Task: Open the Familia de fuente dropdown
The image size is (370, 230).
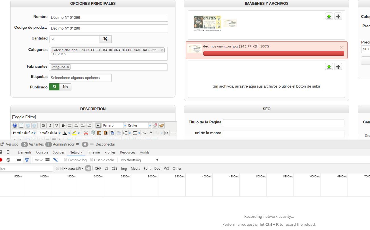Action: coord(24,133)
